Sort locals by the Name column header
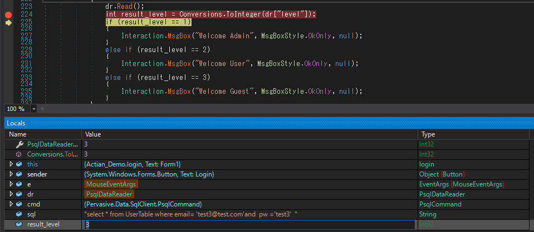 pyautogui.click(x=18, y=134)
